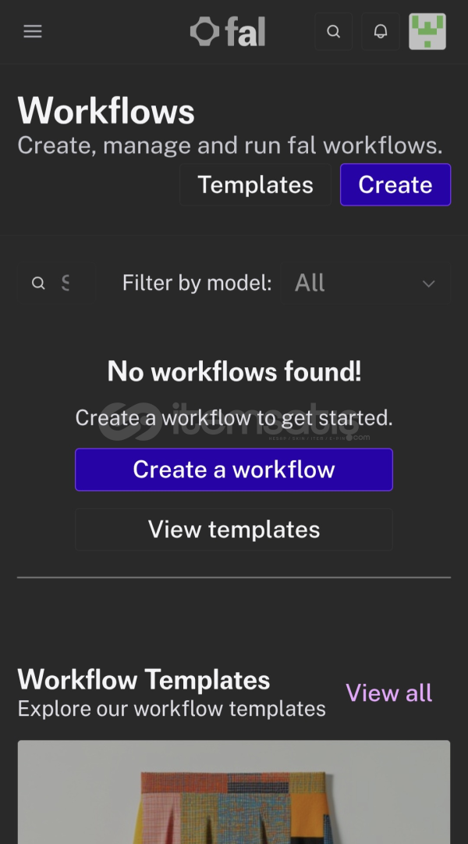Click the Workflows page title
Screen dimensions: 468x844
pos(106,111)
